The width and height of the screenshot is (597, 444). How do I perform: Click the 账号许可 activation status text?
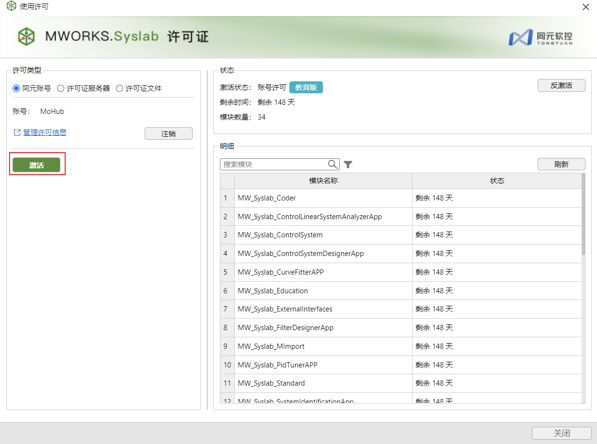(x=272, y=88)
